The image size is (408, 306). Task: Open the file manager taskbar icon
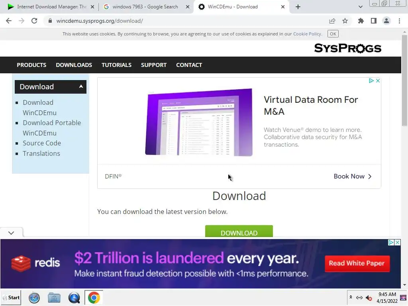tap(54, 298)
